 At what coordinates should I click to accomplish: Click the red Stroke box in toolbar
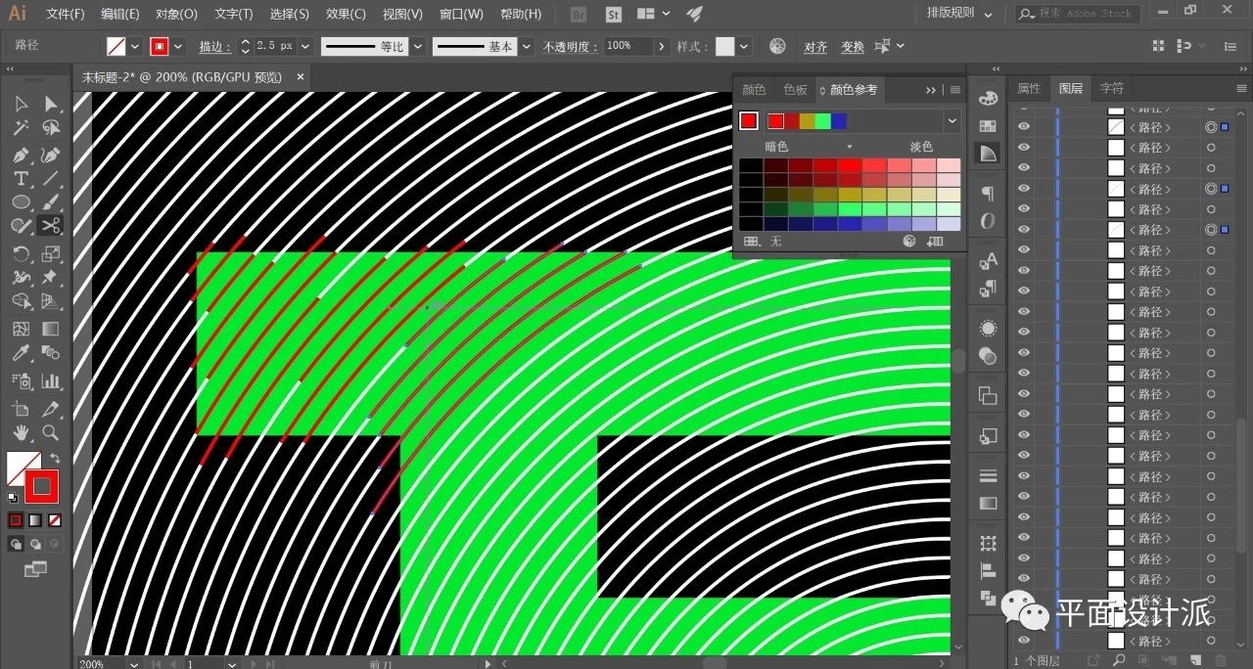click(41, 486)
